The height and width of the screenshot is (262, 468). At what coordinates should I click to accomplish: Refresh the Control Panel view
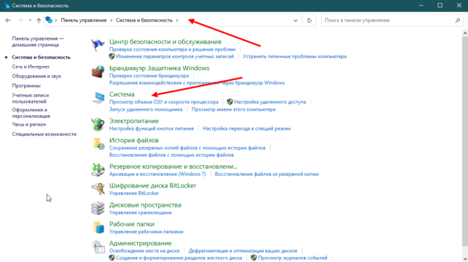pyautogui.click(x=309, y=20)
